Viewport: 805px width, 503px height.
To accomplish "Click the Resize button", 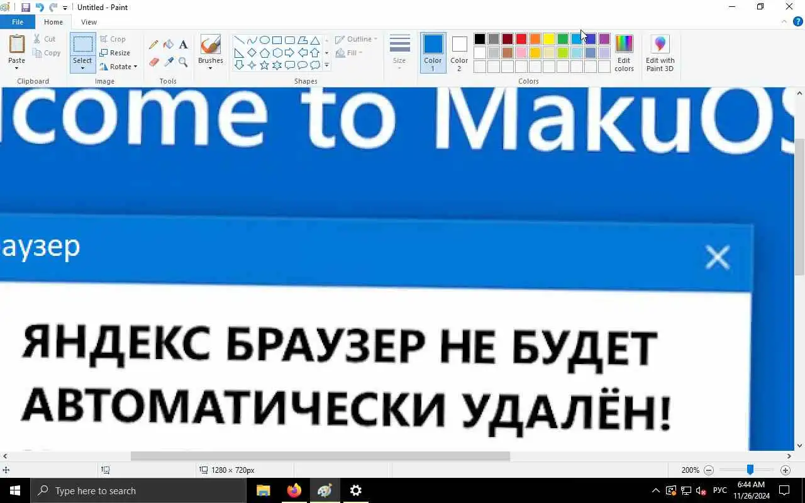I will (x=114, y=53).
